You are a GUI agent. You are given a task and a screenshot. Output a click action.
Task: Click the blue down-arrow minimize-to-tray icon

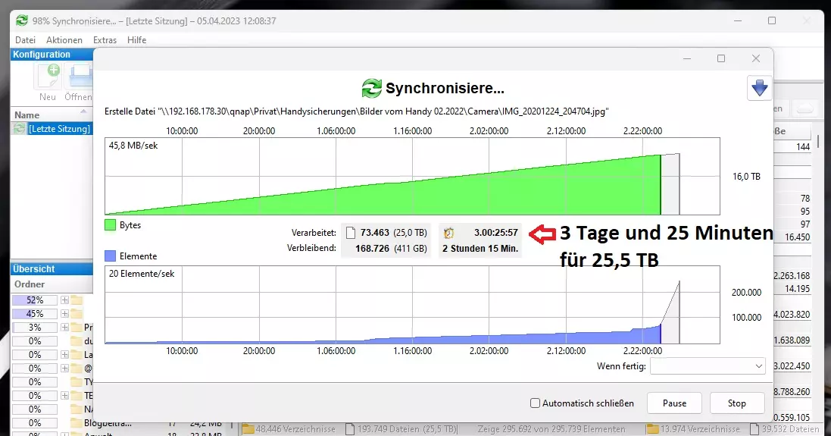pyautogui.click(x=759, y=88)
